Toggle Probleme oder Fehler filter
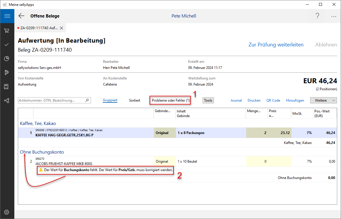 [171, 100]
